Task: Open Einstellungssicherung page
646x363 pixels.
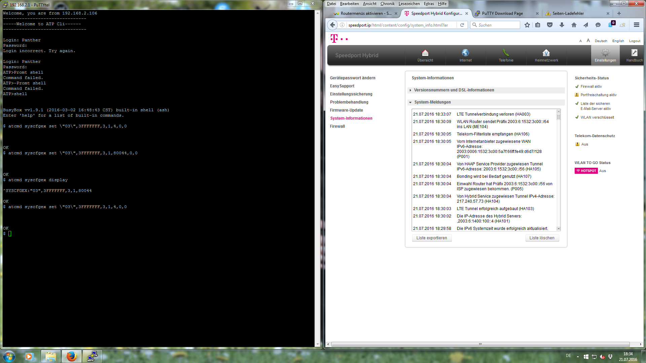Action: (x=351, y=94)
